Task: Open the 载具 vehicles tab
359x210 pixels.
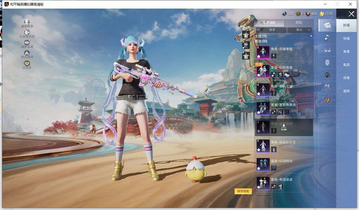Action: tap(346, 65)
